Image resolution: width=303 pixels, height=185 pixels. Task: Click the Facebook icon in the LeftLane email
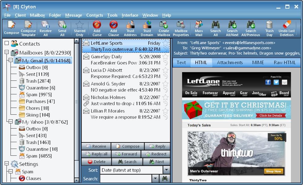click(268, 82)
